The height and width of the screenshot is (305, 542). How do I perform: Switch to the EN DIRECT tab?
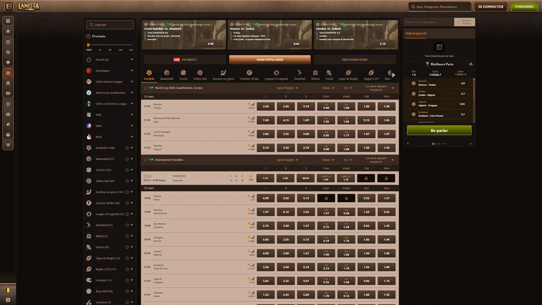185,60
